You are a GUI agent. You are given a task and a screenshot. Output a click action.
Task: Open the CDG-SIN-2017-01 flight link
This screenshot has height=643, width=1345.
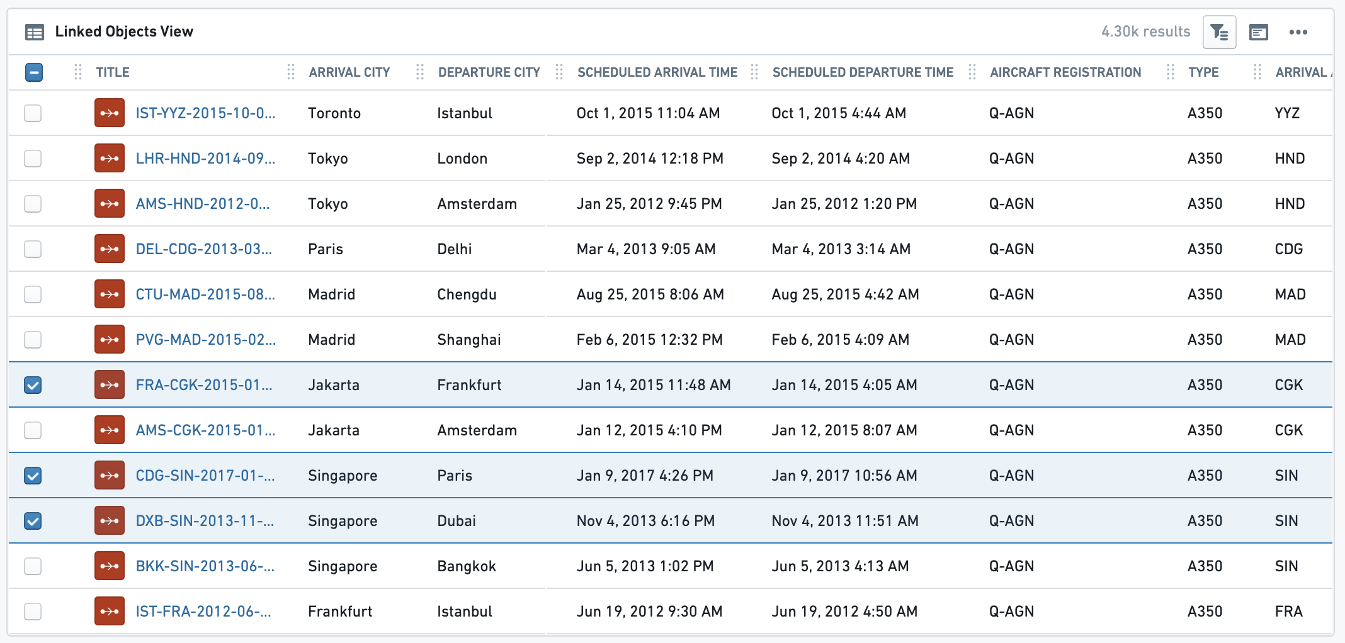tap(205, 476)
